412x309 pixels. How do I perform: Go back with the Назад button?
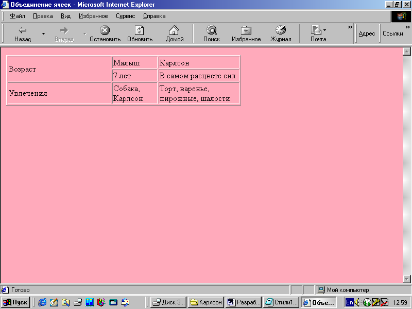coord(23,33)
